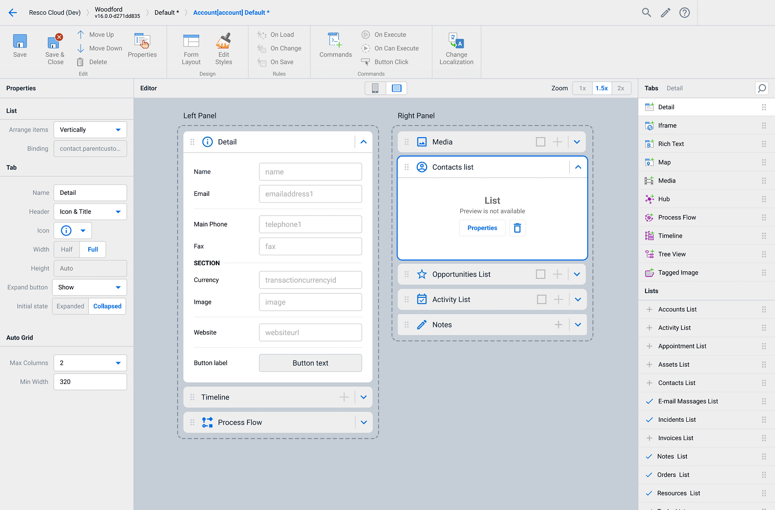Click the search magnifier in the top bar

click(x=646, y=13)
